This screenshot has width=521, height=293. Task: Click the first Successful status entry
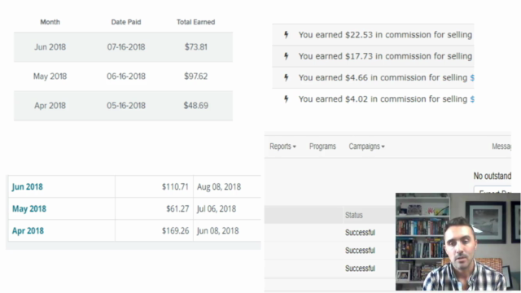tap(360, 232)
